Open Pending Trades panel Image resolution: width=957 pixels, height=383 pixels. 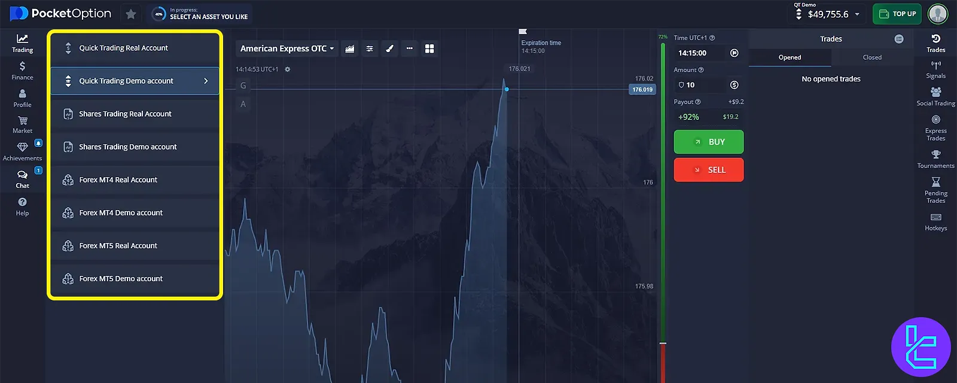coord(936,190)
